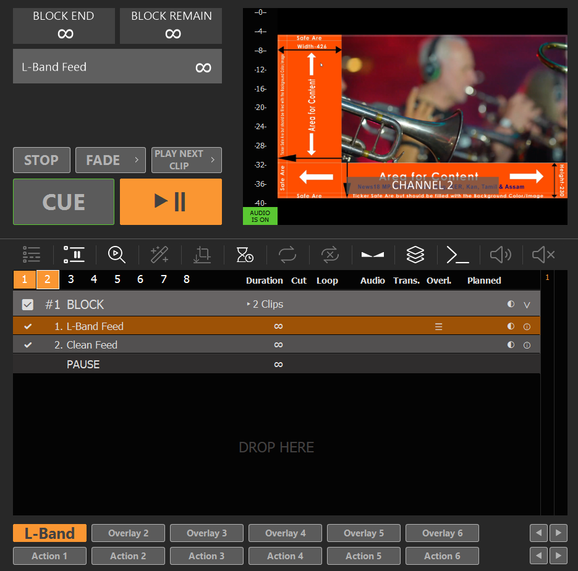Toggle the L-Band overlay button
This screenshot has height=571, width=578.
tap(50, 533)
